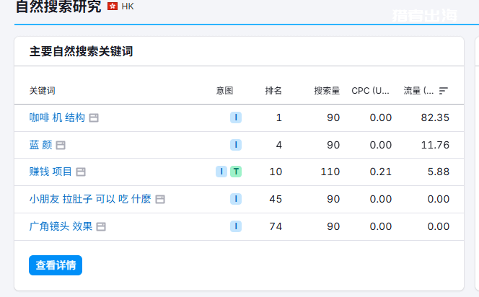This screenshot has height=297, width=479.
Task: Click the 意图 column header
Action: (224, 91)
